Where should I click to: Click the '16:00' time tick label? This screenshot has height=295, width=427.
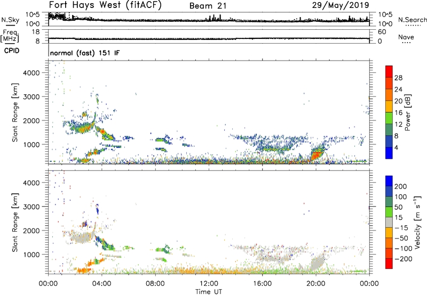[x=262, y=284]
